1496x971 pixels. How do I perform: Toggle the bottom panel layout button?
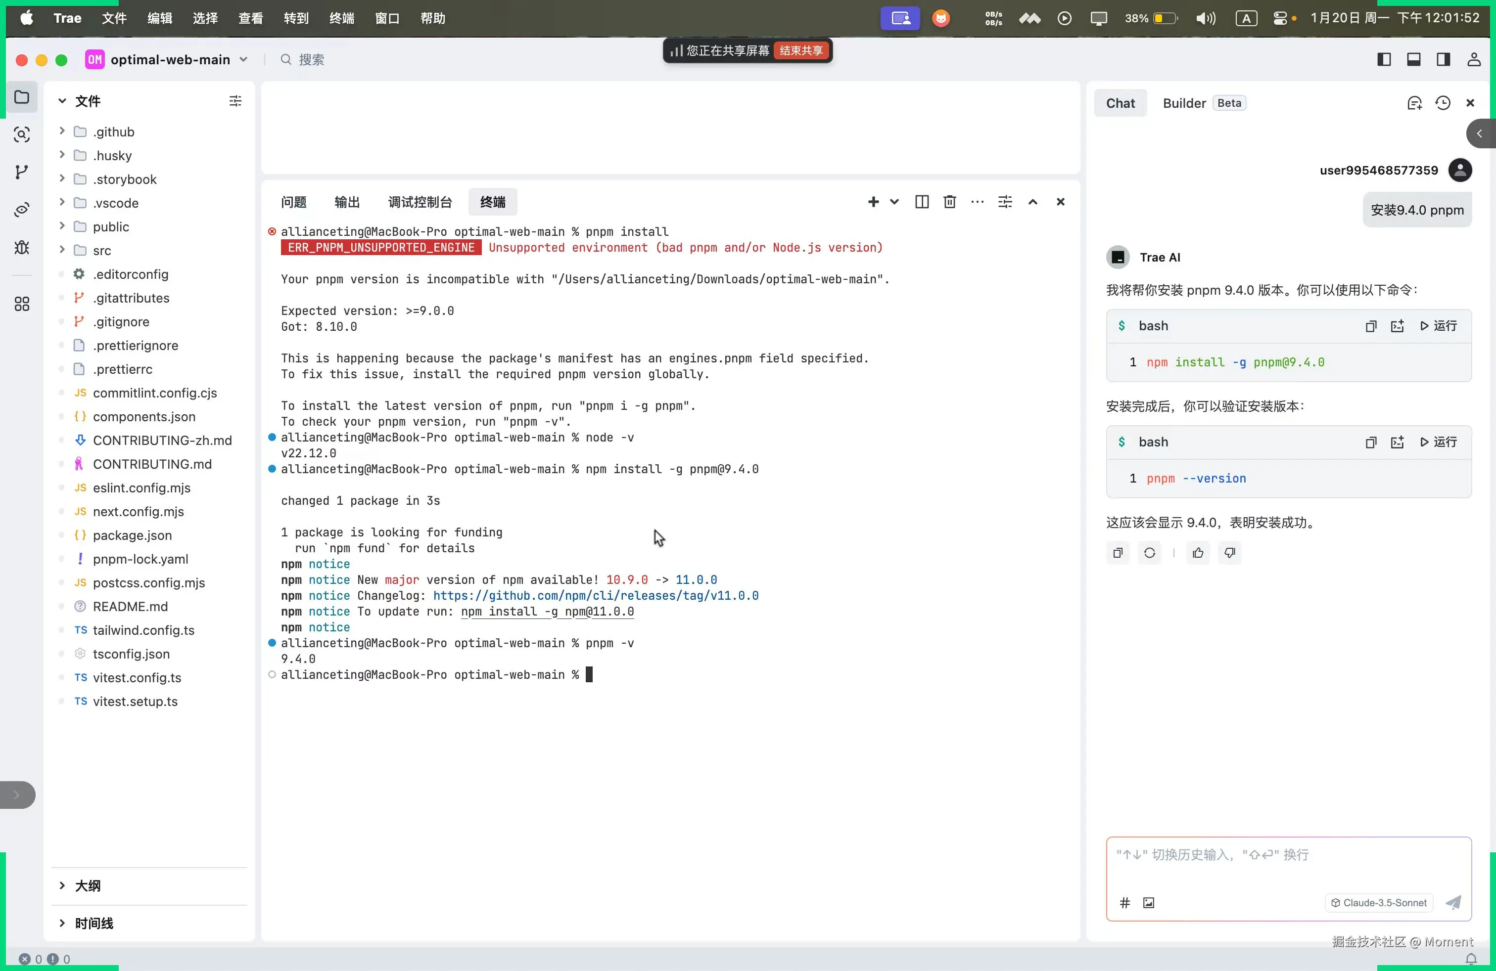coord(1414,60)
